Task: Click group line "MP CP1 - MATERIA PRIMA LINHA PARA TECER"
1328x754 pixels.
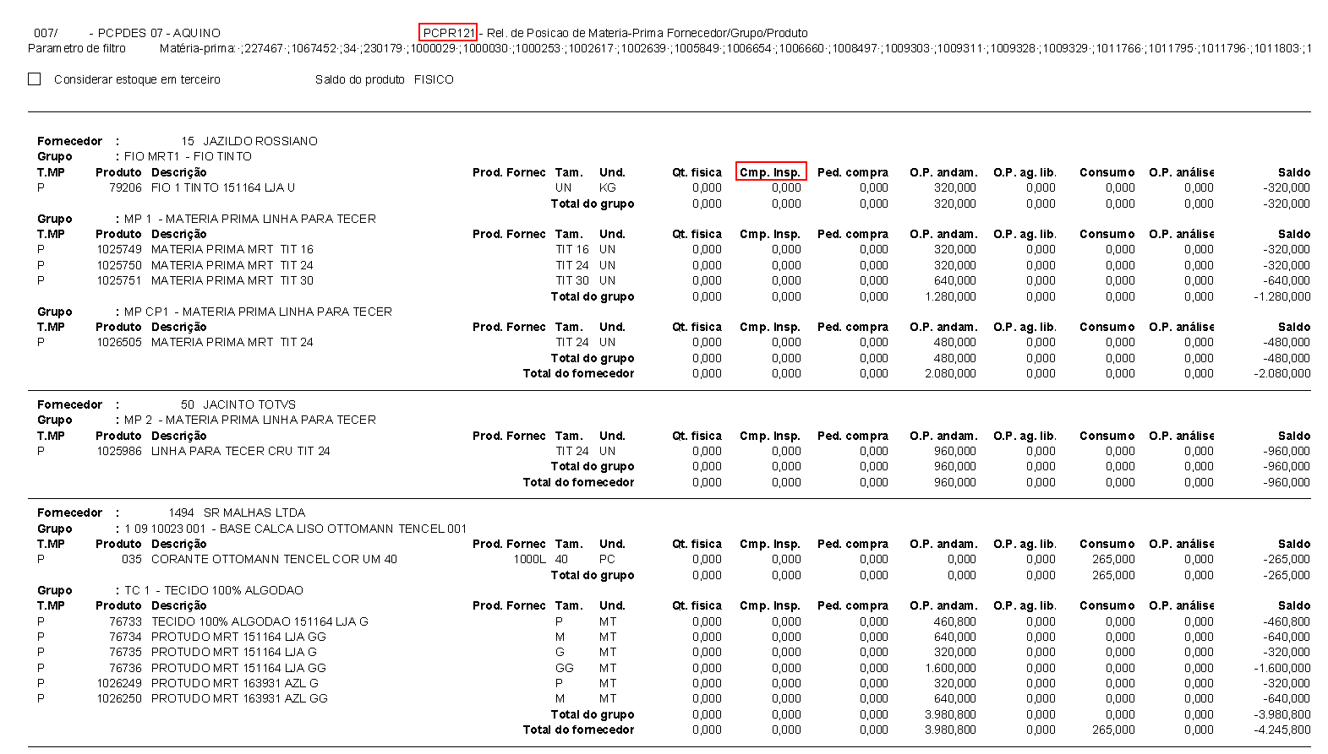Action: [258, 312]
